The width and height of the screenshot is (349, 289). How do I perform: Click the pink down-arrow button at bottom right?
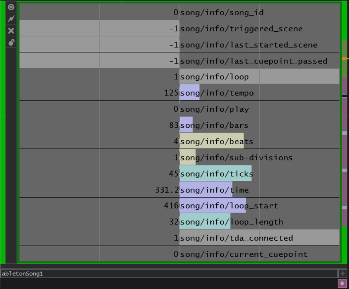coord(342,283)
